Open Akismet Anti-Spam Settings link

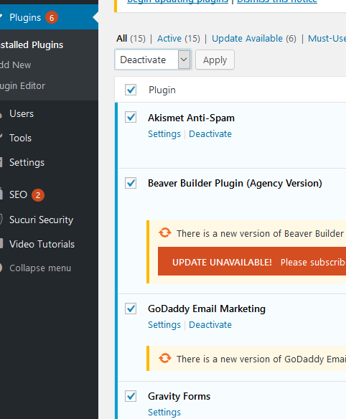pyautogui.click(x=164, y=134)
